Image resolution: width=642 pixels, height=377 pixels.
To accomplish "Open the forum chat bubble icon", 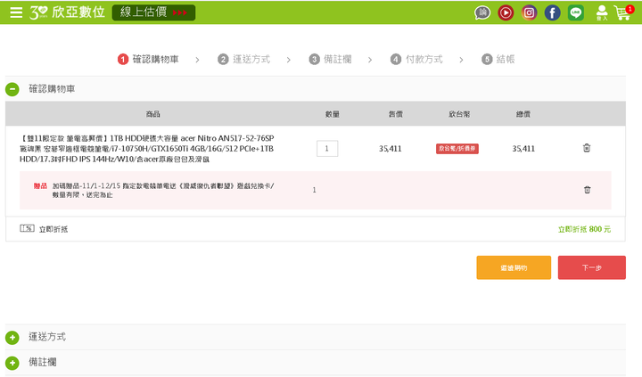I will (482, 13).
